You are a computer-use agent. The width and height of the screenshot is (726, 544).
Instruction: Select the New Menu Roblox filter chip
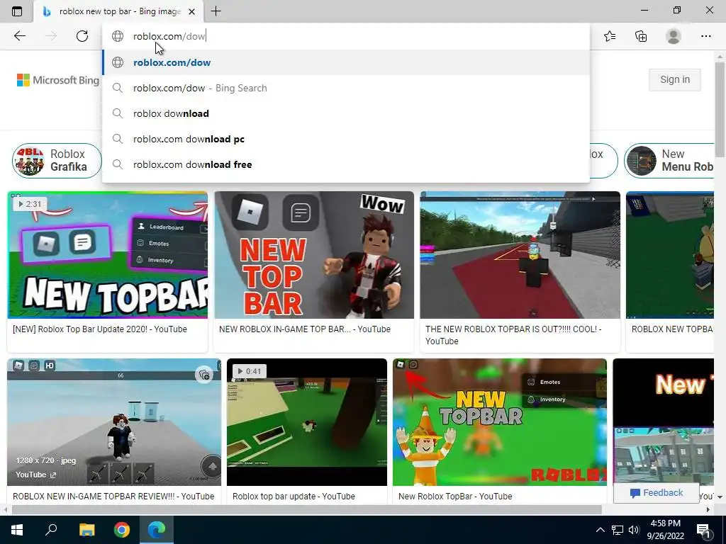tap(669, 161)
